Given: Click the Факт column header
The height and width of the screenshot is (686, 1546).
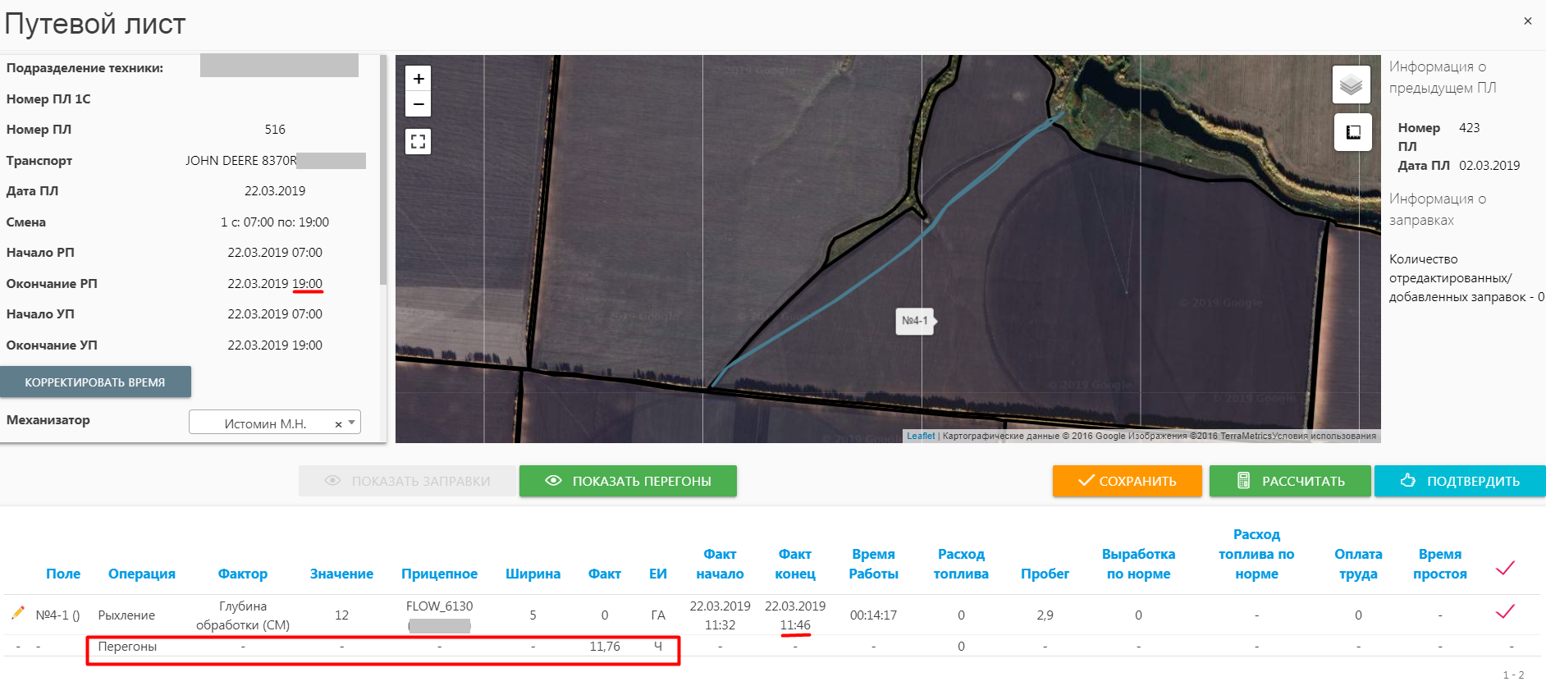Looking at the screenshot, I should pos(605,574).
